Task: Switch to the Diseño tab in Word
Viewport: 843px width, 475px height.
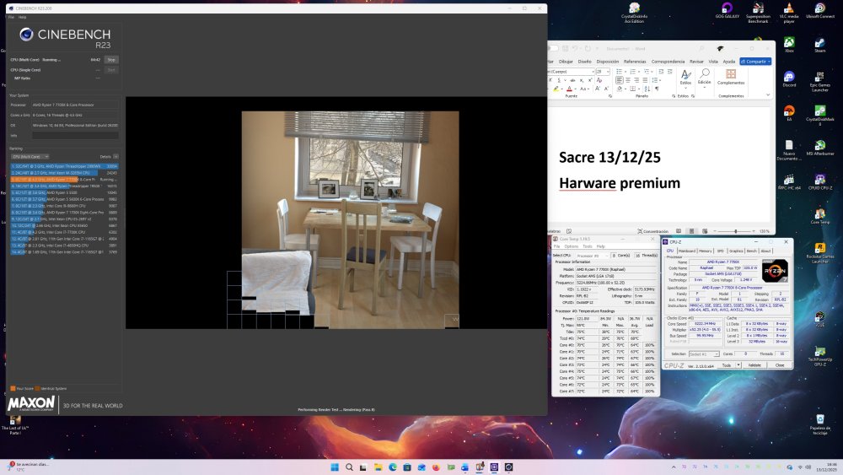Action: click(x=584, y=62)
